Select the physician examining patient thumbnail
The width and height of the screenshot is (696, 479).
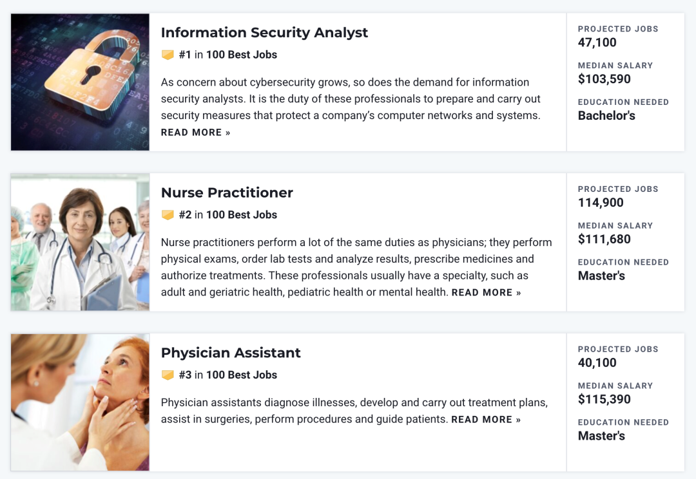pos(80,402)
